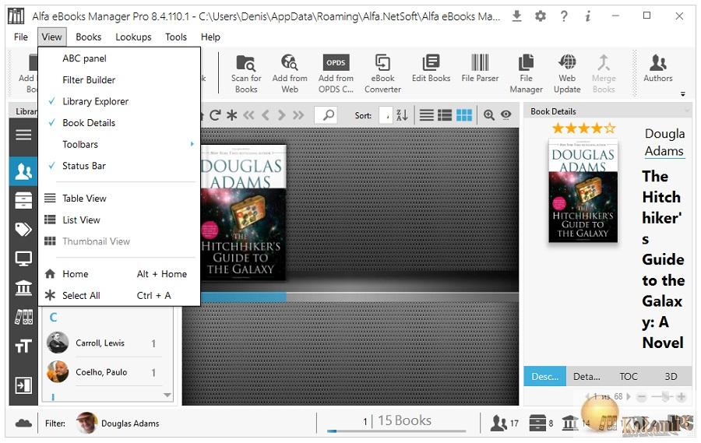Screen dimensions: 701x443
Task: Switch to thumbnail view toolbar icon
Action: coord(464,115)
